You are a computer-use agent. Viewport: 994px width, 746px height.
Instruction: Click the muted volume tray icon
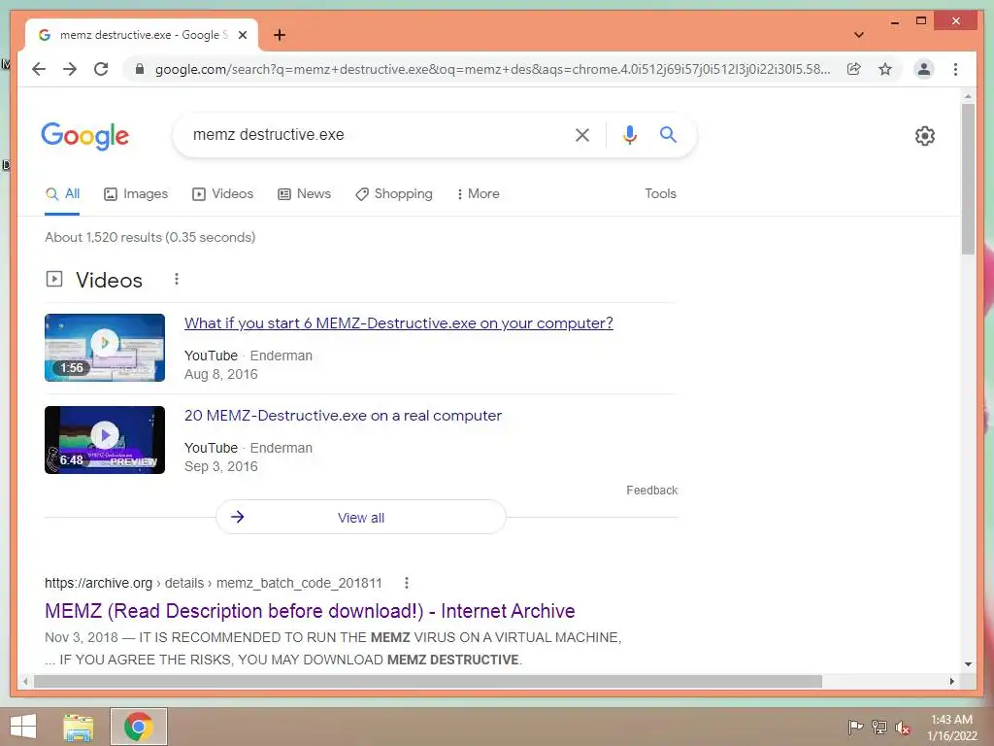pyautogui.click(x=903, y=727)
